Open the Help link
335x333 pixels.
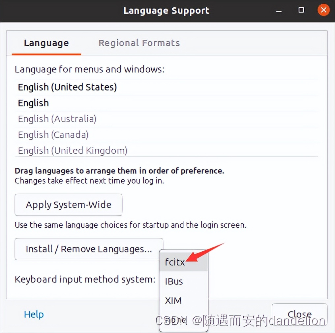pyautogui.click(x=34, y=314)
